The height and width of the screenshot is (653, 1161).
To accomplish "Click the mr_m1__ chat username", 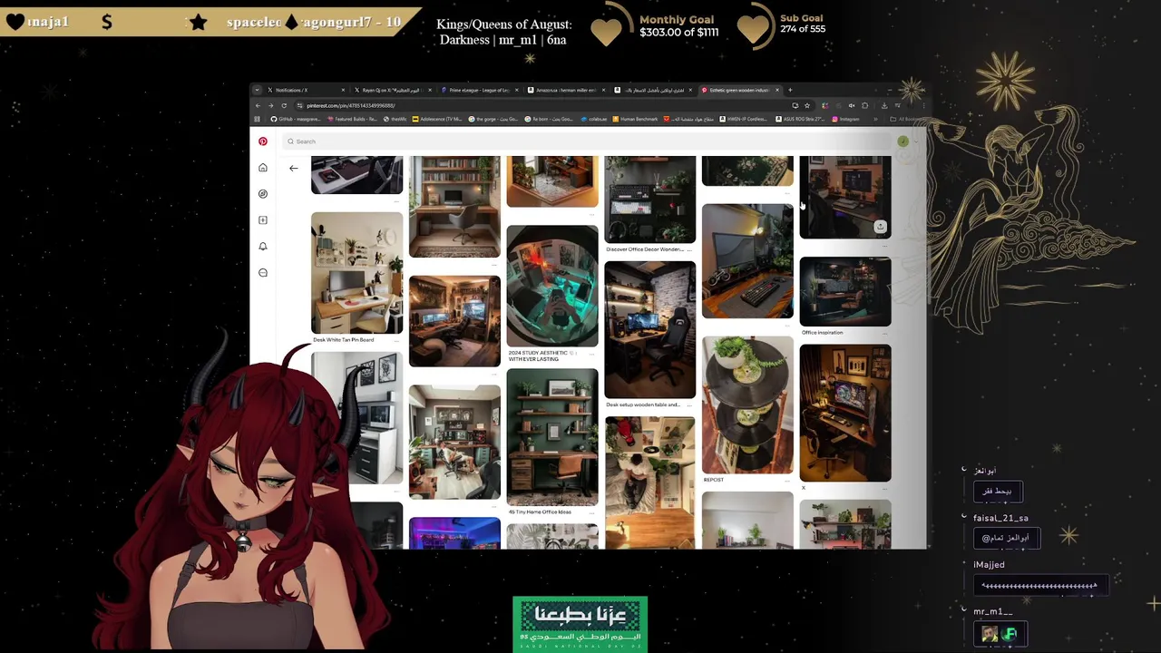I will pos(992,612).
